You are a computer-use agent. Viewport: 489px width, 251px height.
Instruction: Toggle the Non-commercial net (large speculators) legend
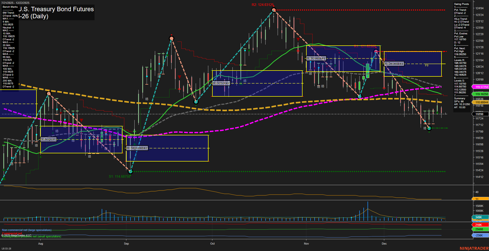click(x=26, y=230)
